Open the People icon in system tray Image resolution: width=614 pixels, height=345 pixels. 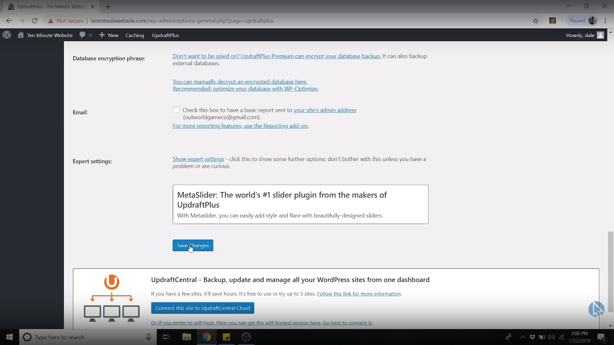[x=508, y=337]
